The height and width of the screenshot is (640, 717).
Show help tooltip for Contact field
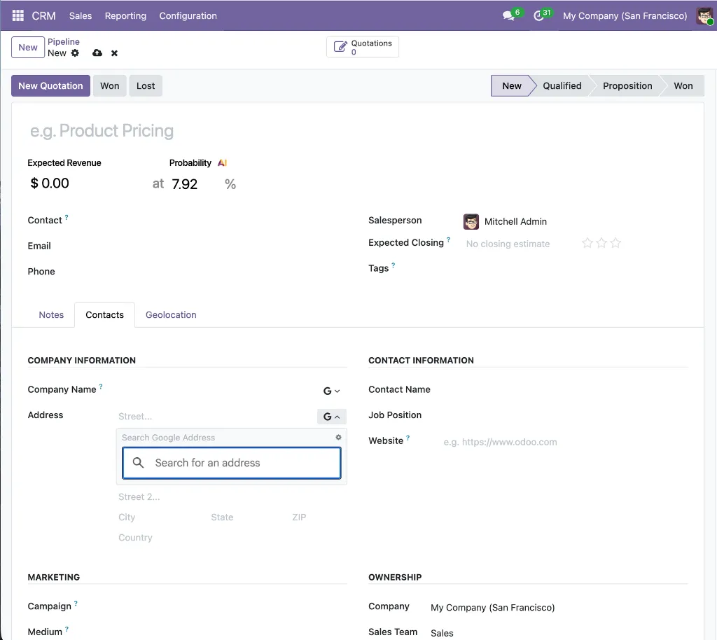click(67, 217)
